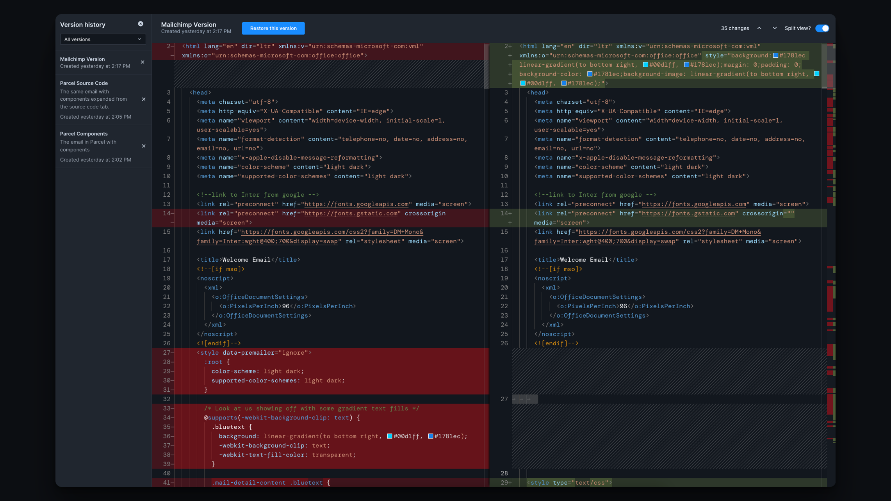Viewport: 891px width, 501px height.
Task: Open the fonts.gstatic.com link in left pane
Action: (x=351, y=213)
